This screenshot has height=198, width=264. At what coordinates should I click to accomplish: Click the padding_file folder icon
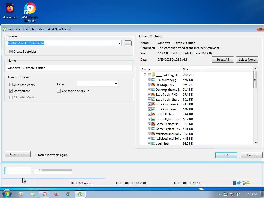pos(153,75)
